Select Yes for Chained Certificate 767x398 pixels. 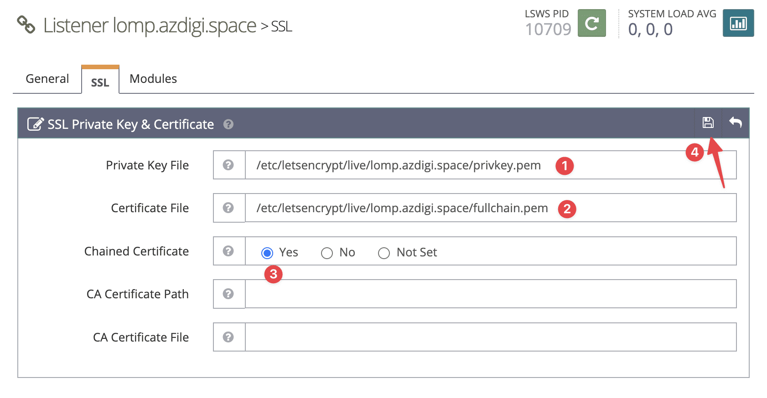point(267,253)
